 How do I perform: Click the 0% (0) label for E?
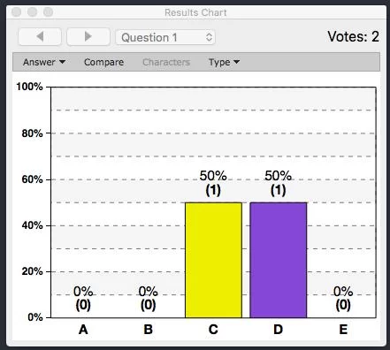point(343,299)
